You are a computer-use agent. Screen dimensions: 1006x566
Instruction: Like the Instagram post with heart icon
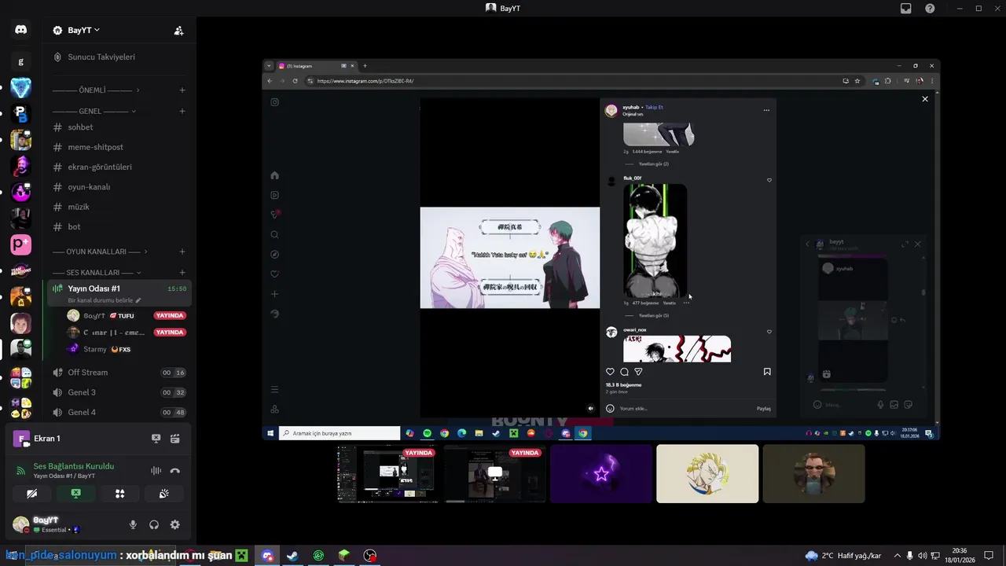pos(610,372)
